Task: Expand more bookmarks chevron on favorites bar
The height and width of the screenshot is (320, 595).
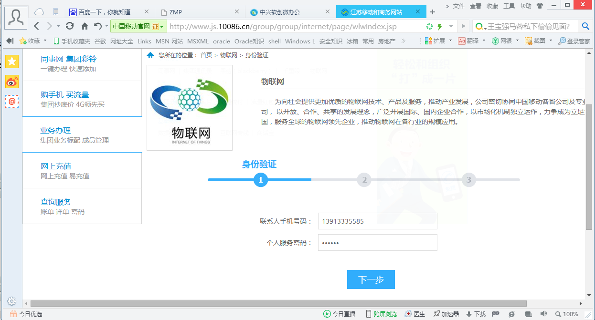Action: pos(404,41)
